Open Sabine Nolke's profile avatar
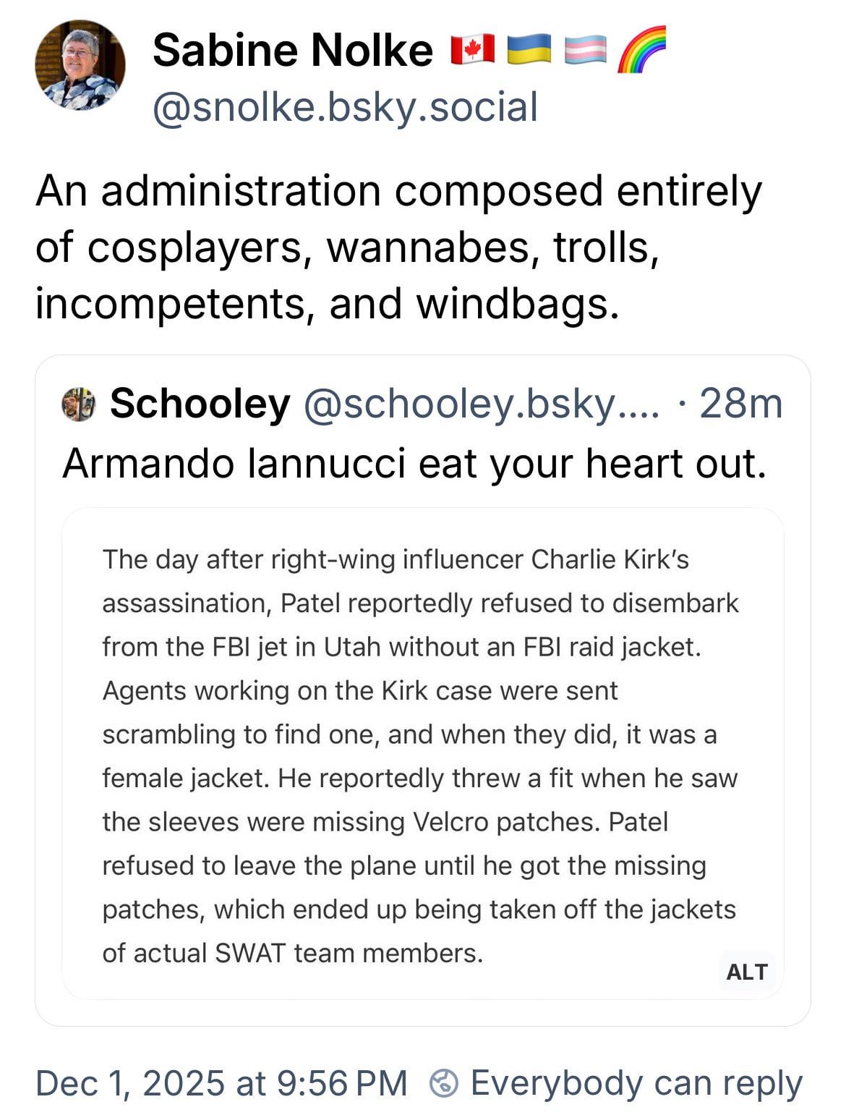846x1115 pixels. click(x=80, y=65)
